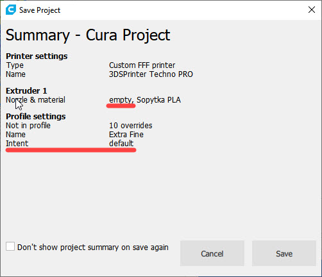Select the "Printer settings" section header

tap(37, 56)
